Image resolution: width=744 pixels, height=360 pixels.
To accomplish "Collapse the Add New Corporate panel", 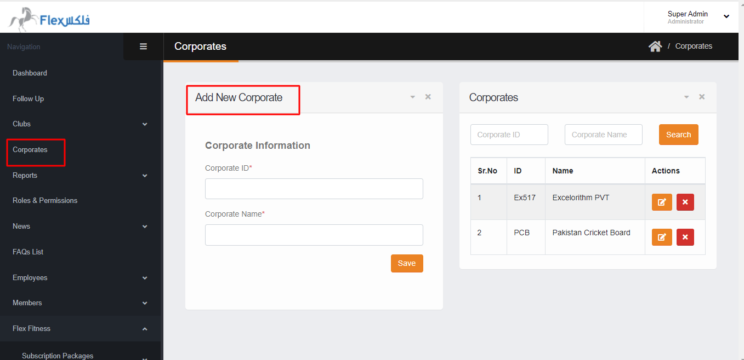I will click(x=412, y=97).
